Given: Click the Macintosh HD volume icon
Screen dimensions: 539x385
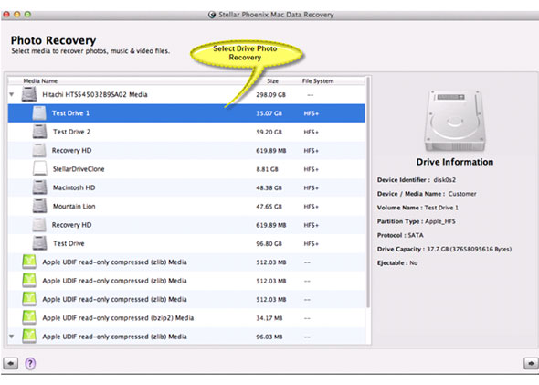Looking at the screenshot, I should pos(39,187).
